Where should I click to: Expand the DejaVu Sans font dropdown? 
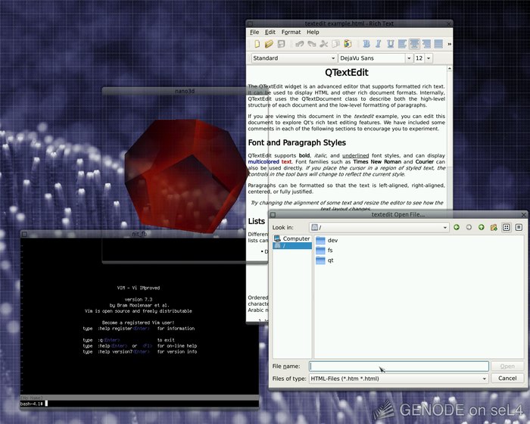pyautogui.click(x=376, y=58)
